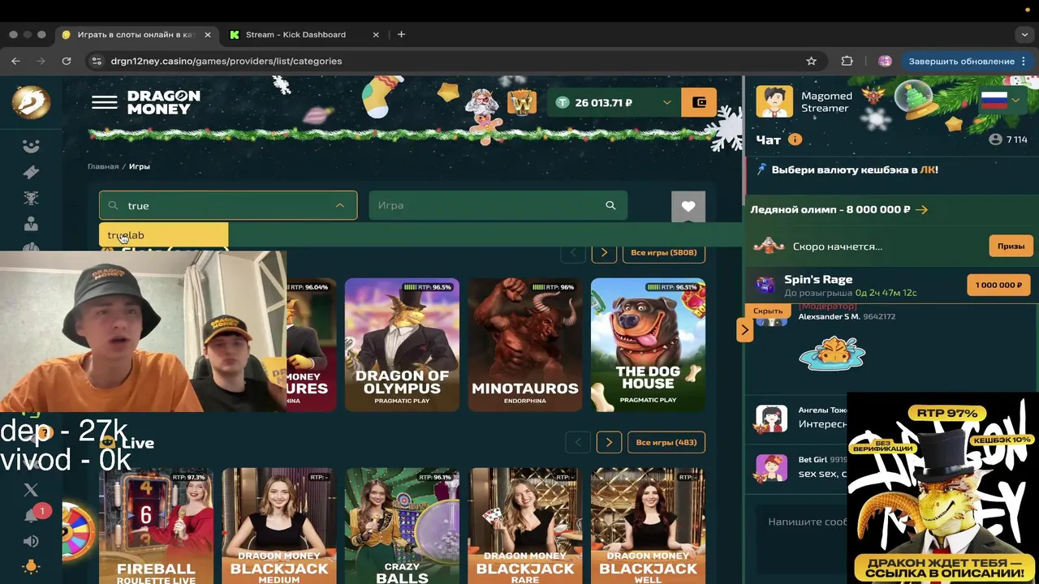Click Все игры (5808) button
The height and width of the screenshot is (584, 1039).
pyautogui.click(x=664, y=252)
